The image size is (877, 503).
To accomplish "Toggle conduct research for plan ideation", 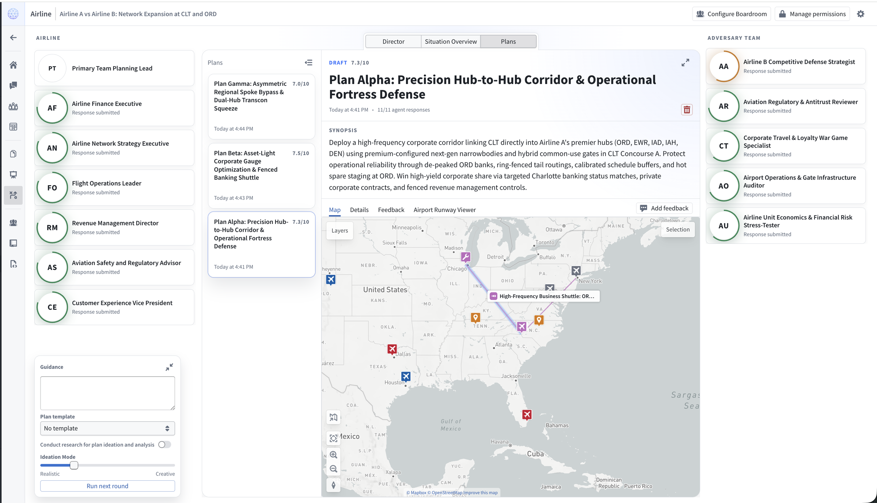I will (x=164, y=445).
